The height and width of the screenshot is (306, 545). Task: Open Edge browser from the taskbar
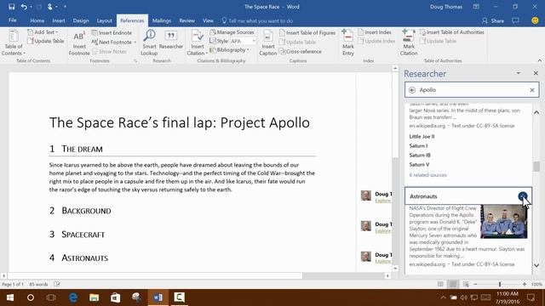pyautogui.click(x=73, y=297)
